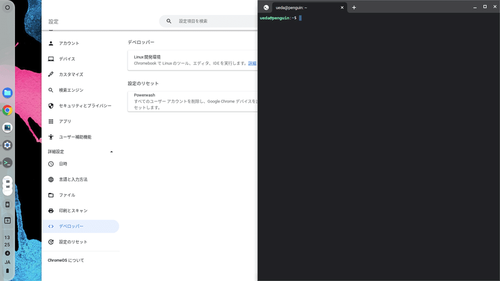Open ユーザー補助機能 in Settings sidebar

click(75, 137)
